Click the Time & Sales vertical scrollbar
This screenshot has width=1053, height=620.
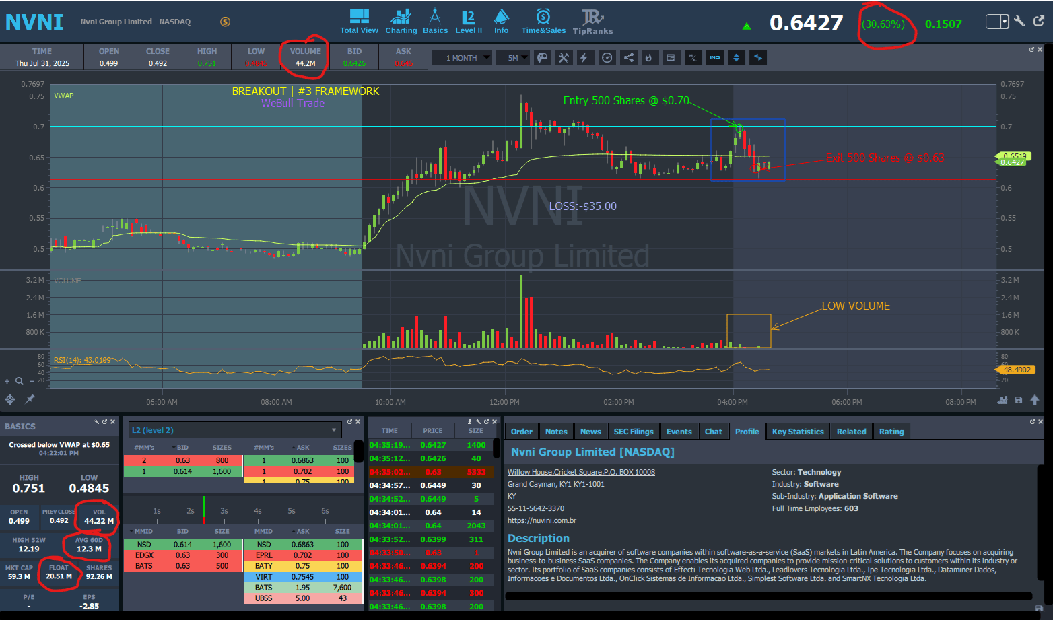coord(497,448)
